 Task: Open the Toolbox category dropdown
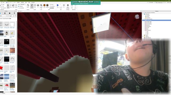point(3,16)
